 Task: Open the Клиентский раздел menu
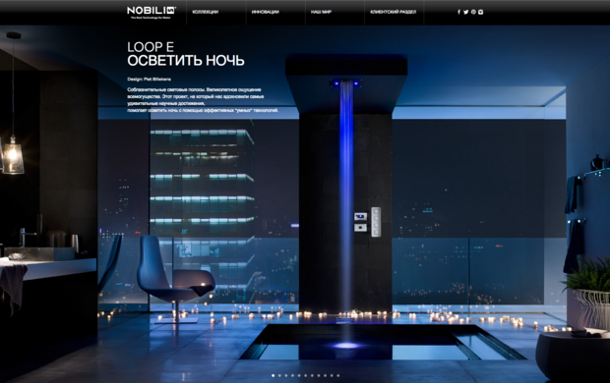click(x=393, y=12)
